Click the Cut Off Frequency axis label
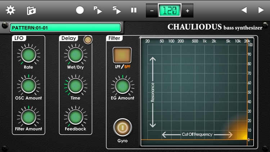This screenshot has height=152, width=270. coord(197,134)
